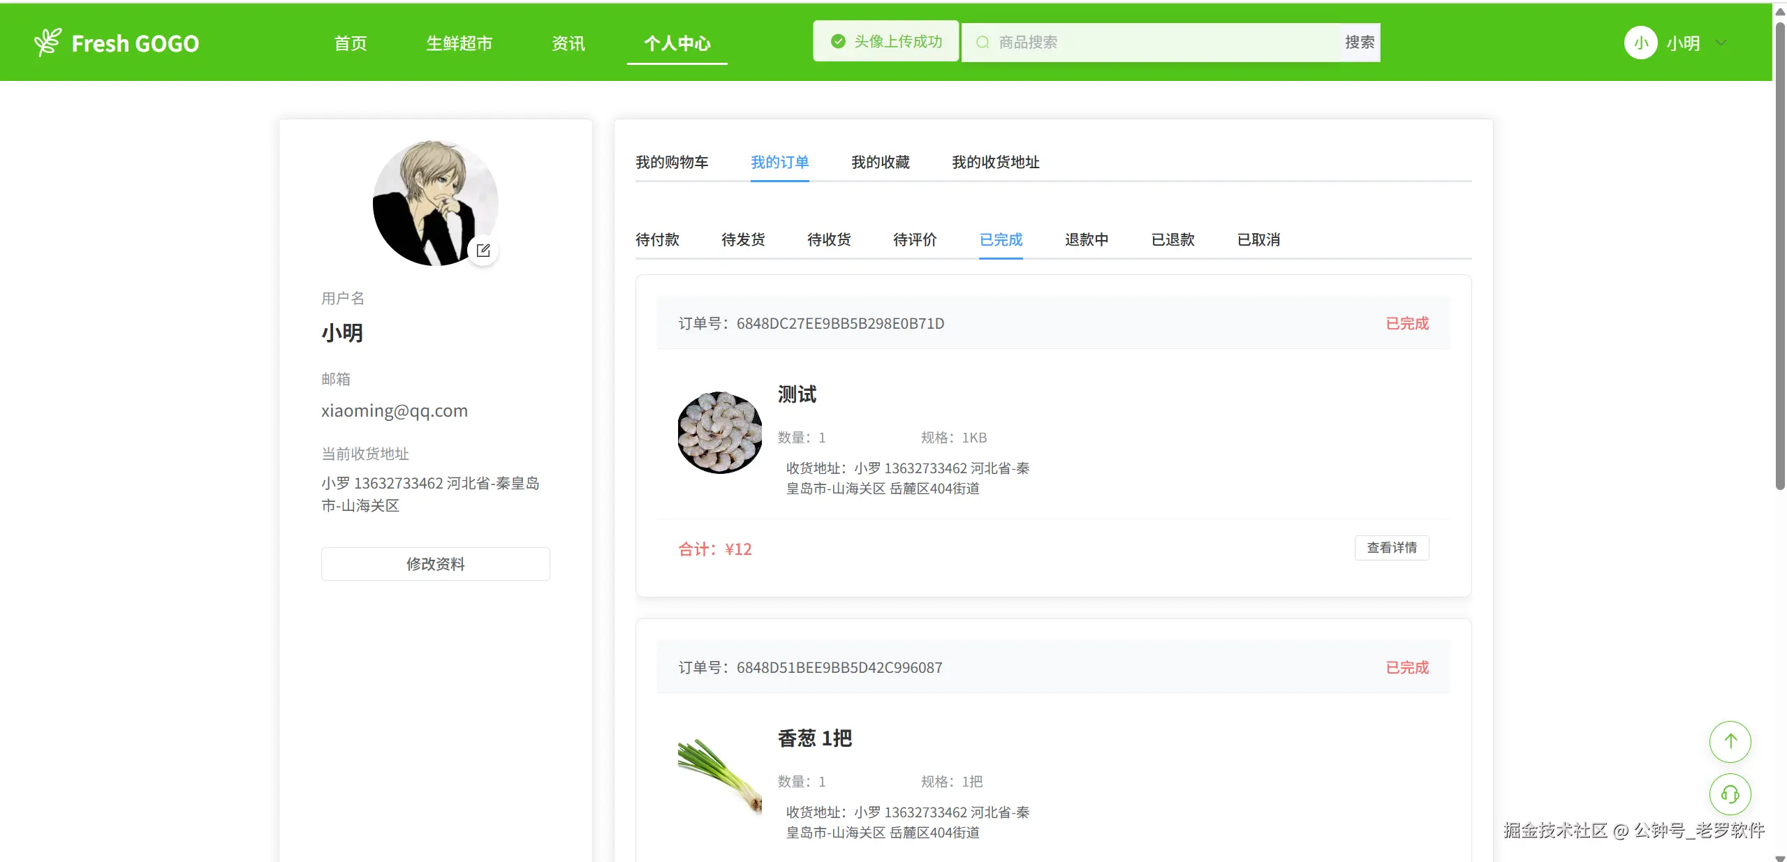Click the Fresh GOGO leaf logo
This screenshot has width=1787, height=862.
48,43
